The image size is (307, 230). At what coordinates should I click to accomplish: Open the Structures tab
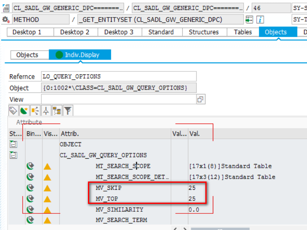click(204, 32)
